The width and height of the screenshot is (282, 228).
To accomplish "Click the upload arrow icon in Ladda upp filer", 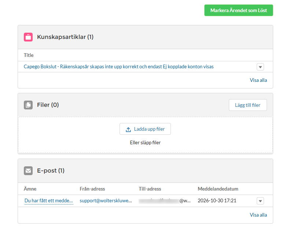I will 128,129.
